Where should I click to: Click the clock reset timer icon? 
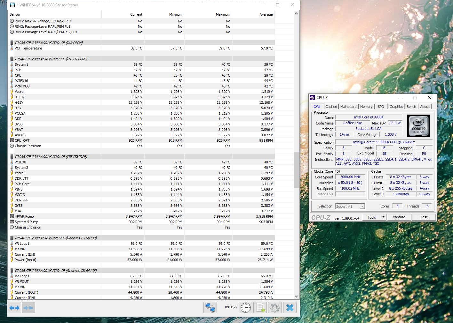246,308
